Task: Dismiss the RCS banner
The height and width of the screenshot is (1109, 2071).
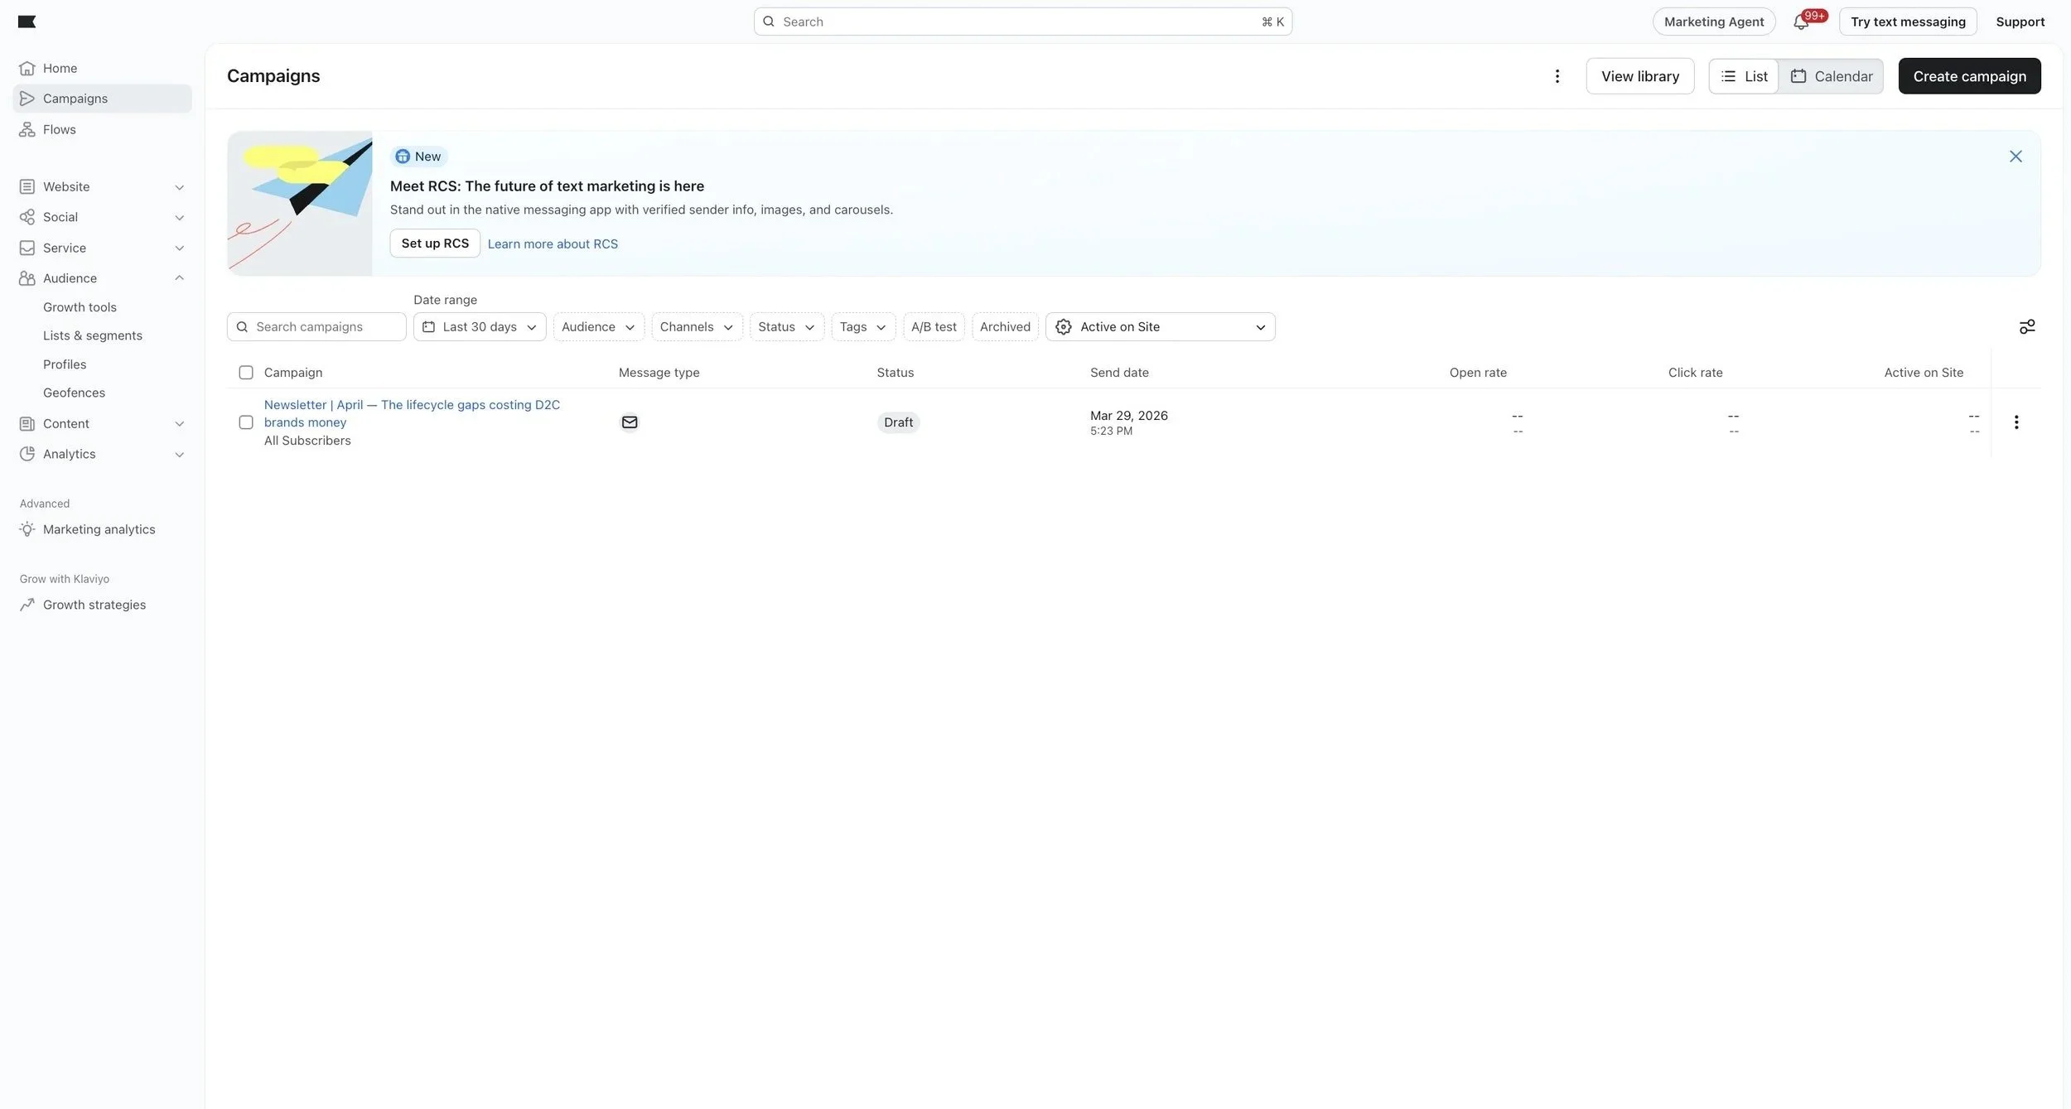Action: pyautogui.click(x=2015, y=157)
